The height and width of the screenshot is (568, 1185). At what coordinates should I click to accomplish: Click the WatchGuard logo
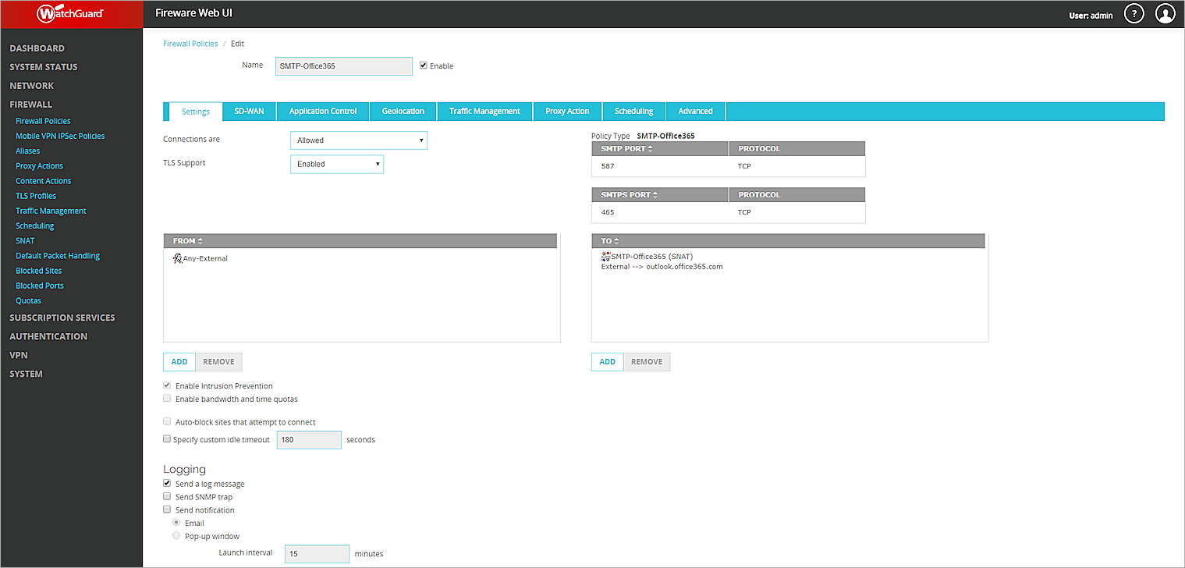[x=70, y=13]
